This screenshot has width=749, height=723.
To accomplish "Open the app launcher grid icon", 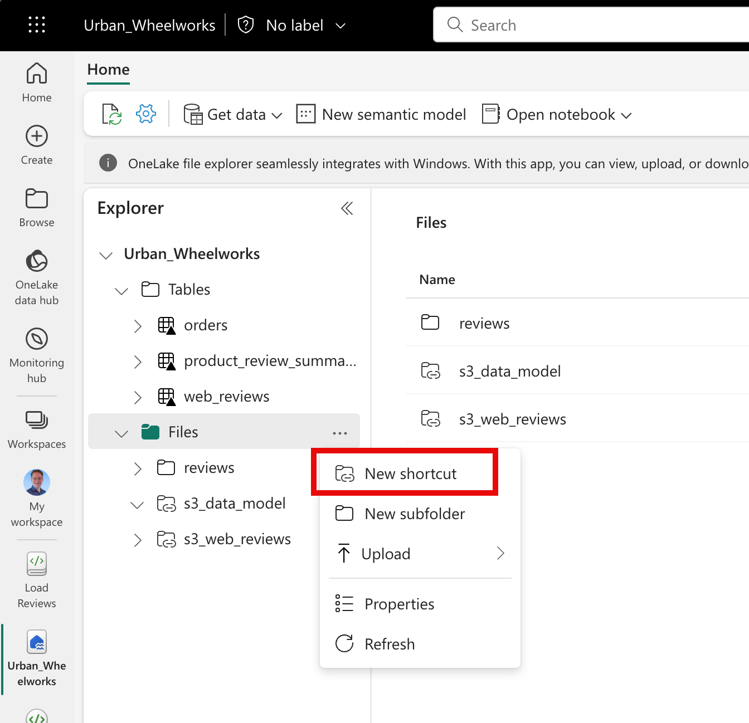I will click(x=37, y=25).
